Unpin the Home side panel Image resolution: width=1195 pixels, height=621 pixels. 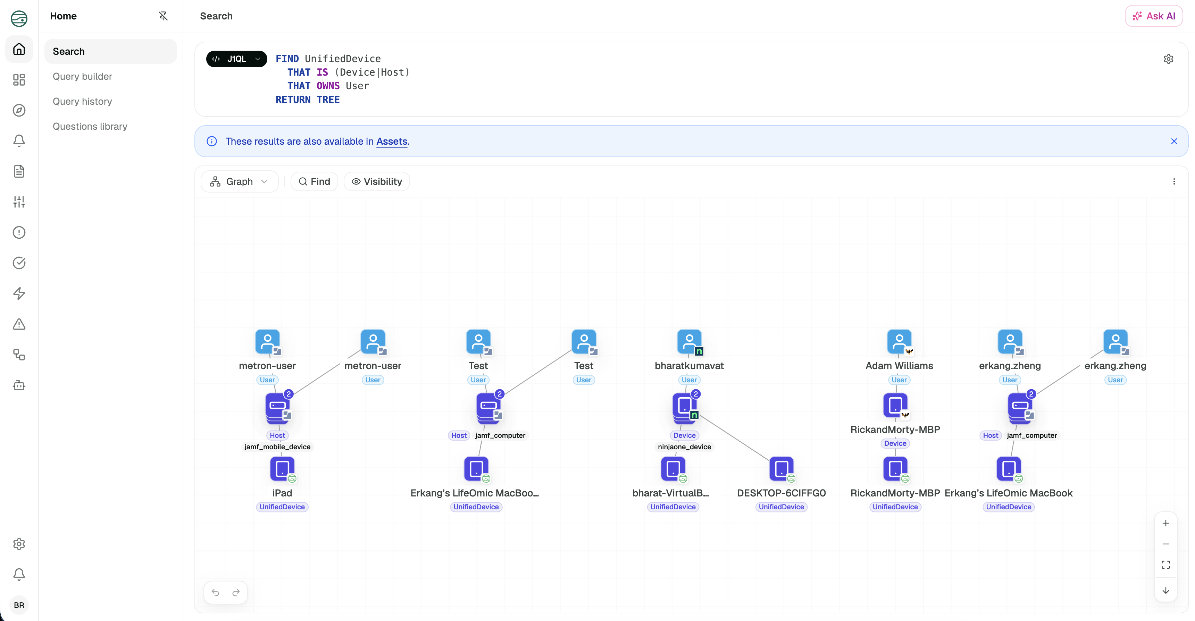coord(163,16)
